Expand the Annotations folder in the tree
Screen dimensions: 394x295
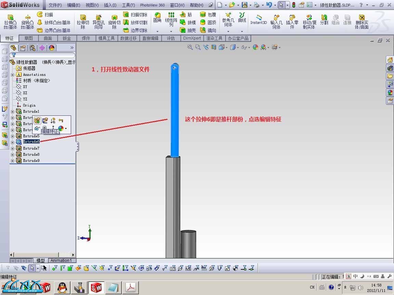click(x=13, y=75)
